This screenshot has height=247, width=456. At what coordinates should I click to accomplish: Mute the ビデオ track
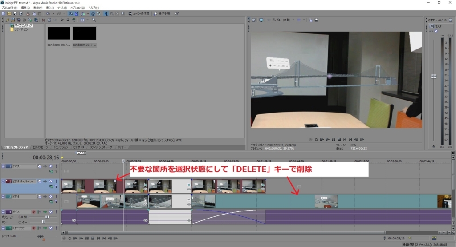click(51, 197)
